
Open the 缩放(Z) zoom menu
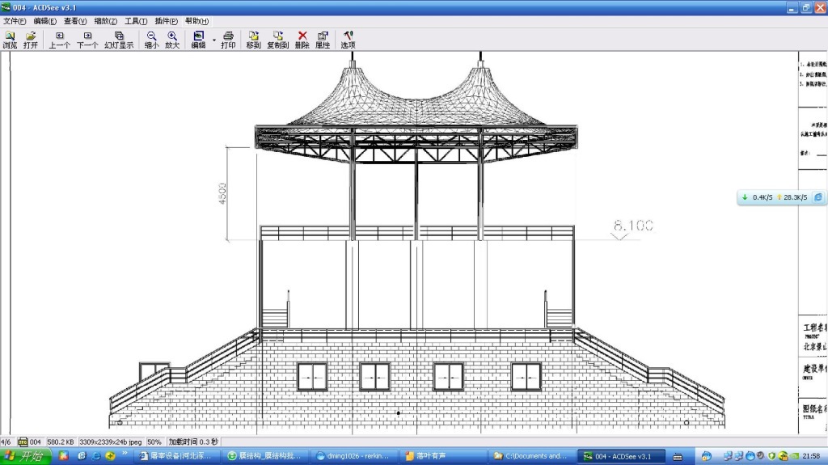point(105,21)
